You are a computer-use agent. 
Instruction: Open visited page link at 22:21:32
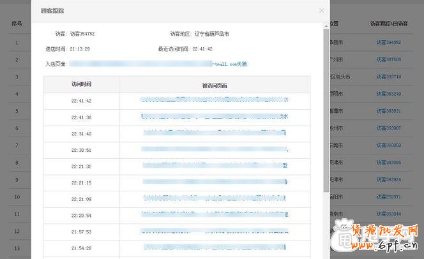[215, 166]
